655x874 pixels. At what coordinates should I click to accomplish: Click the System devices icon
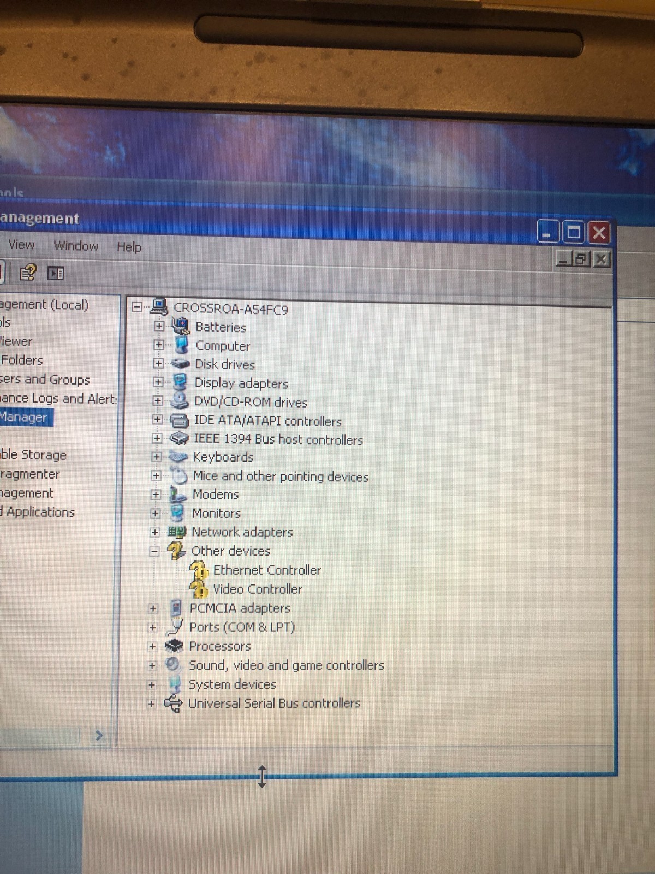pyautogui.click(x=175, y=683)
